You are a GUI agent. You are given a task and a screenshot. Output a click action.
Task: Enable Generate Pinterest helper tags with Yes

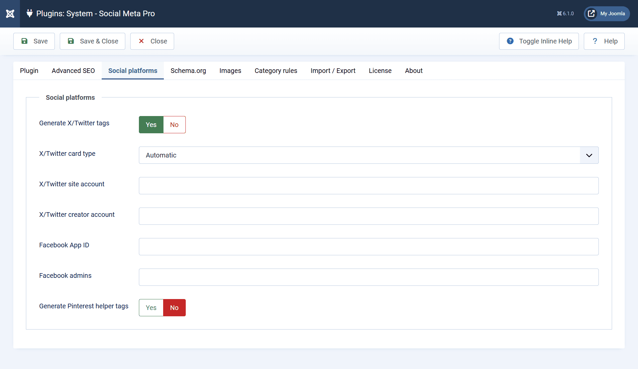(x=151, y=308)
